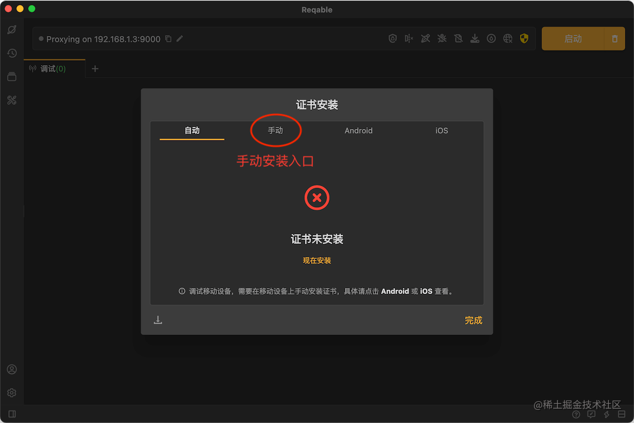Screen dimensions: 634x423
Task: Open the collection box icon in sidebar
Action: (x=12, y=77)
